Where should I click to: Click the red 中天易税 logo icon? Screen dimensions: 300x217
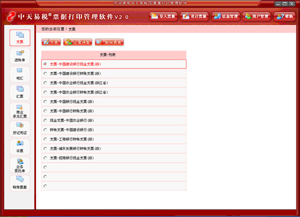(x=11, y=16)
